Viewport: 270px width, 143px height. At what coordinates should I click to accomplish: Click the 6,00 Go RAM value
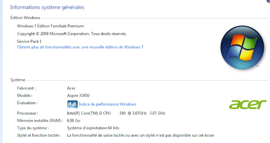74,121
